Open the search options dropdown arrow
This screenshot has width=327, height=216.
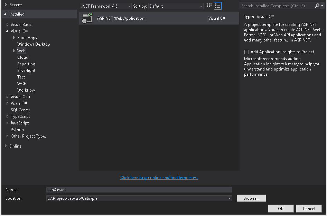click(322, 6)
